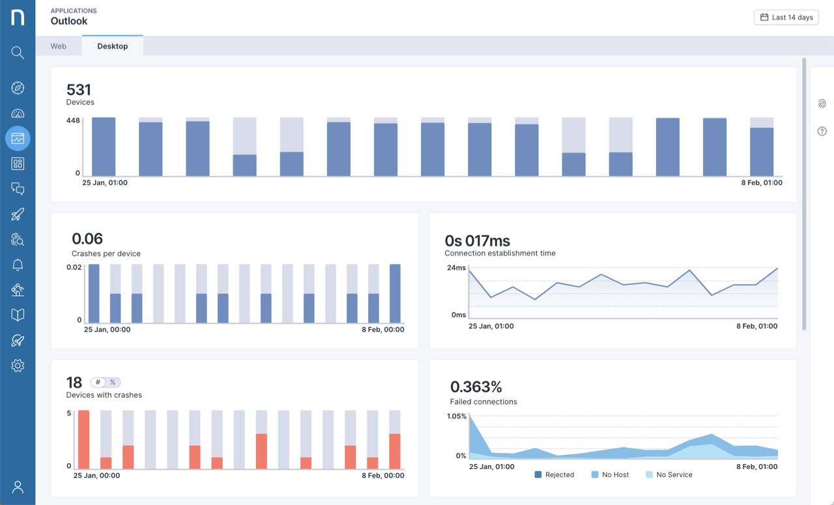Select the compass navigation icon in the sidebar
The image size is (834, 505).
pos(18,87)
